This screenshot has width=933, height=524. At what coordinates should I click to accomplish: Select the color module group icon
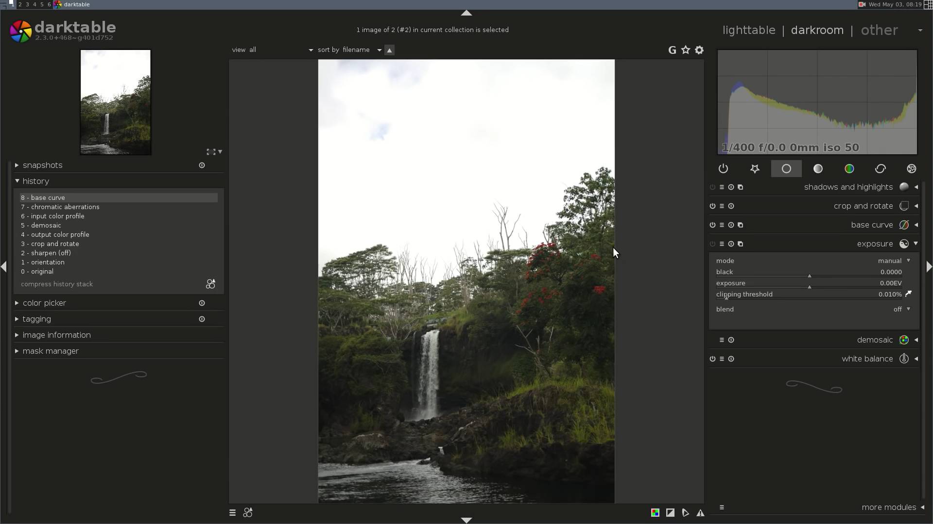coord(849,169)
